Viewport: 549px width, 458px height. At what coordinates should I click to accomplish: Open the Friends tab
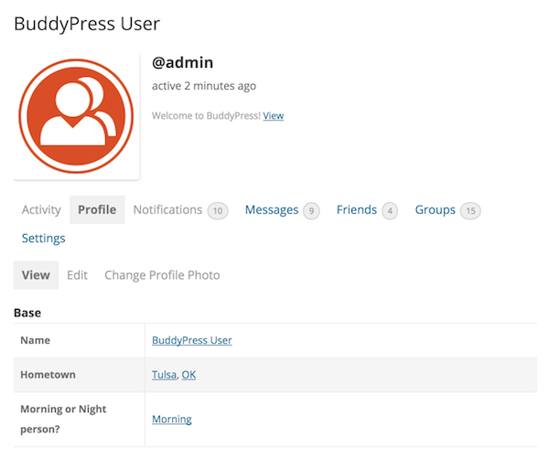click(x=357, y=209)
